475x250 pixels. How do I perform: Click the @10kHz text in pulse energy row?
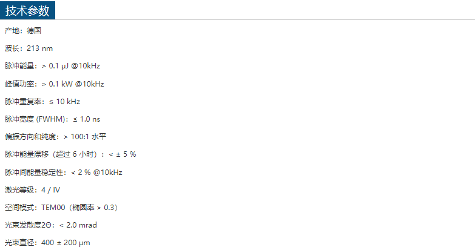86,66
